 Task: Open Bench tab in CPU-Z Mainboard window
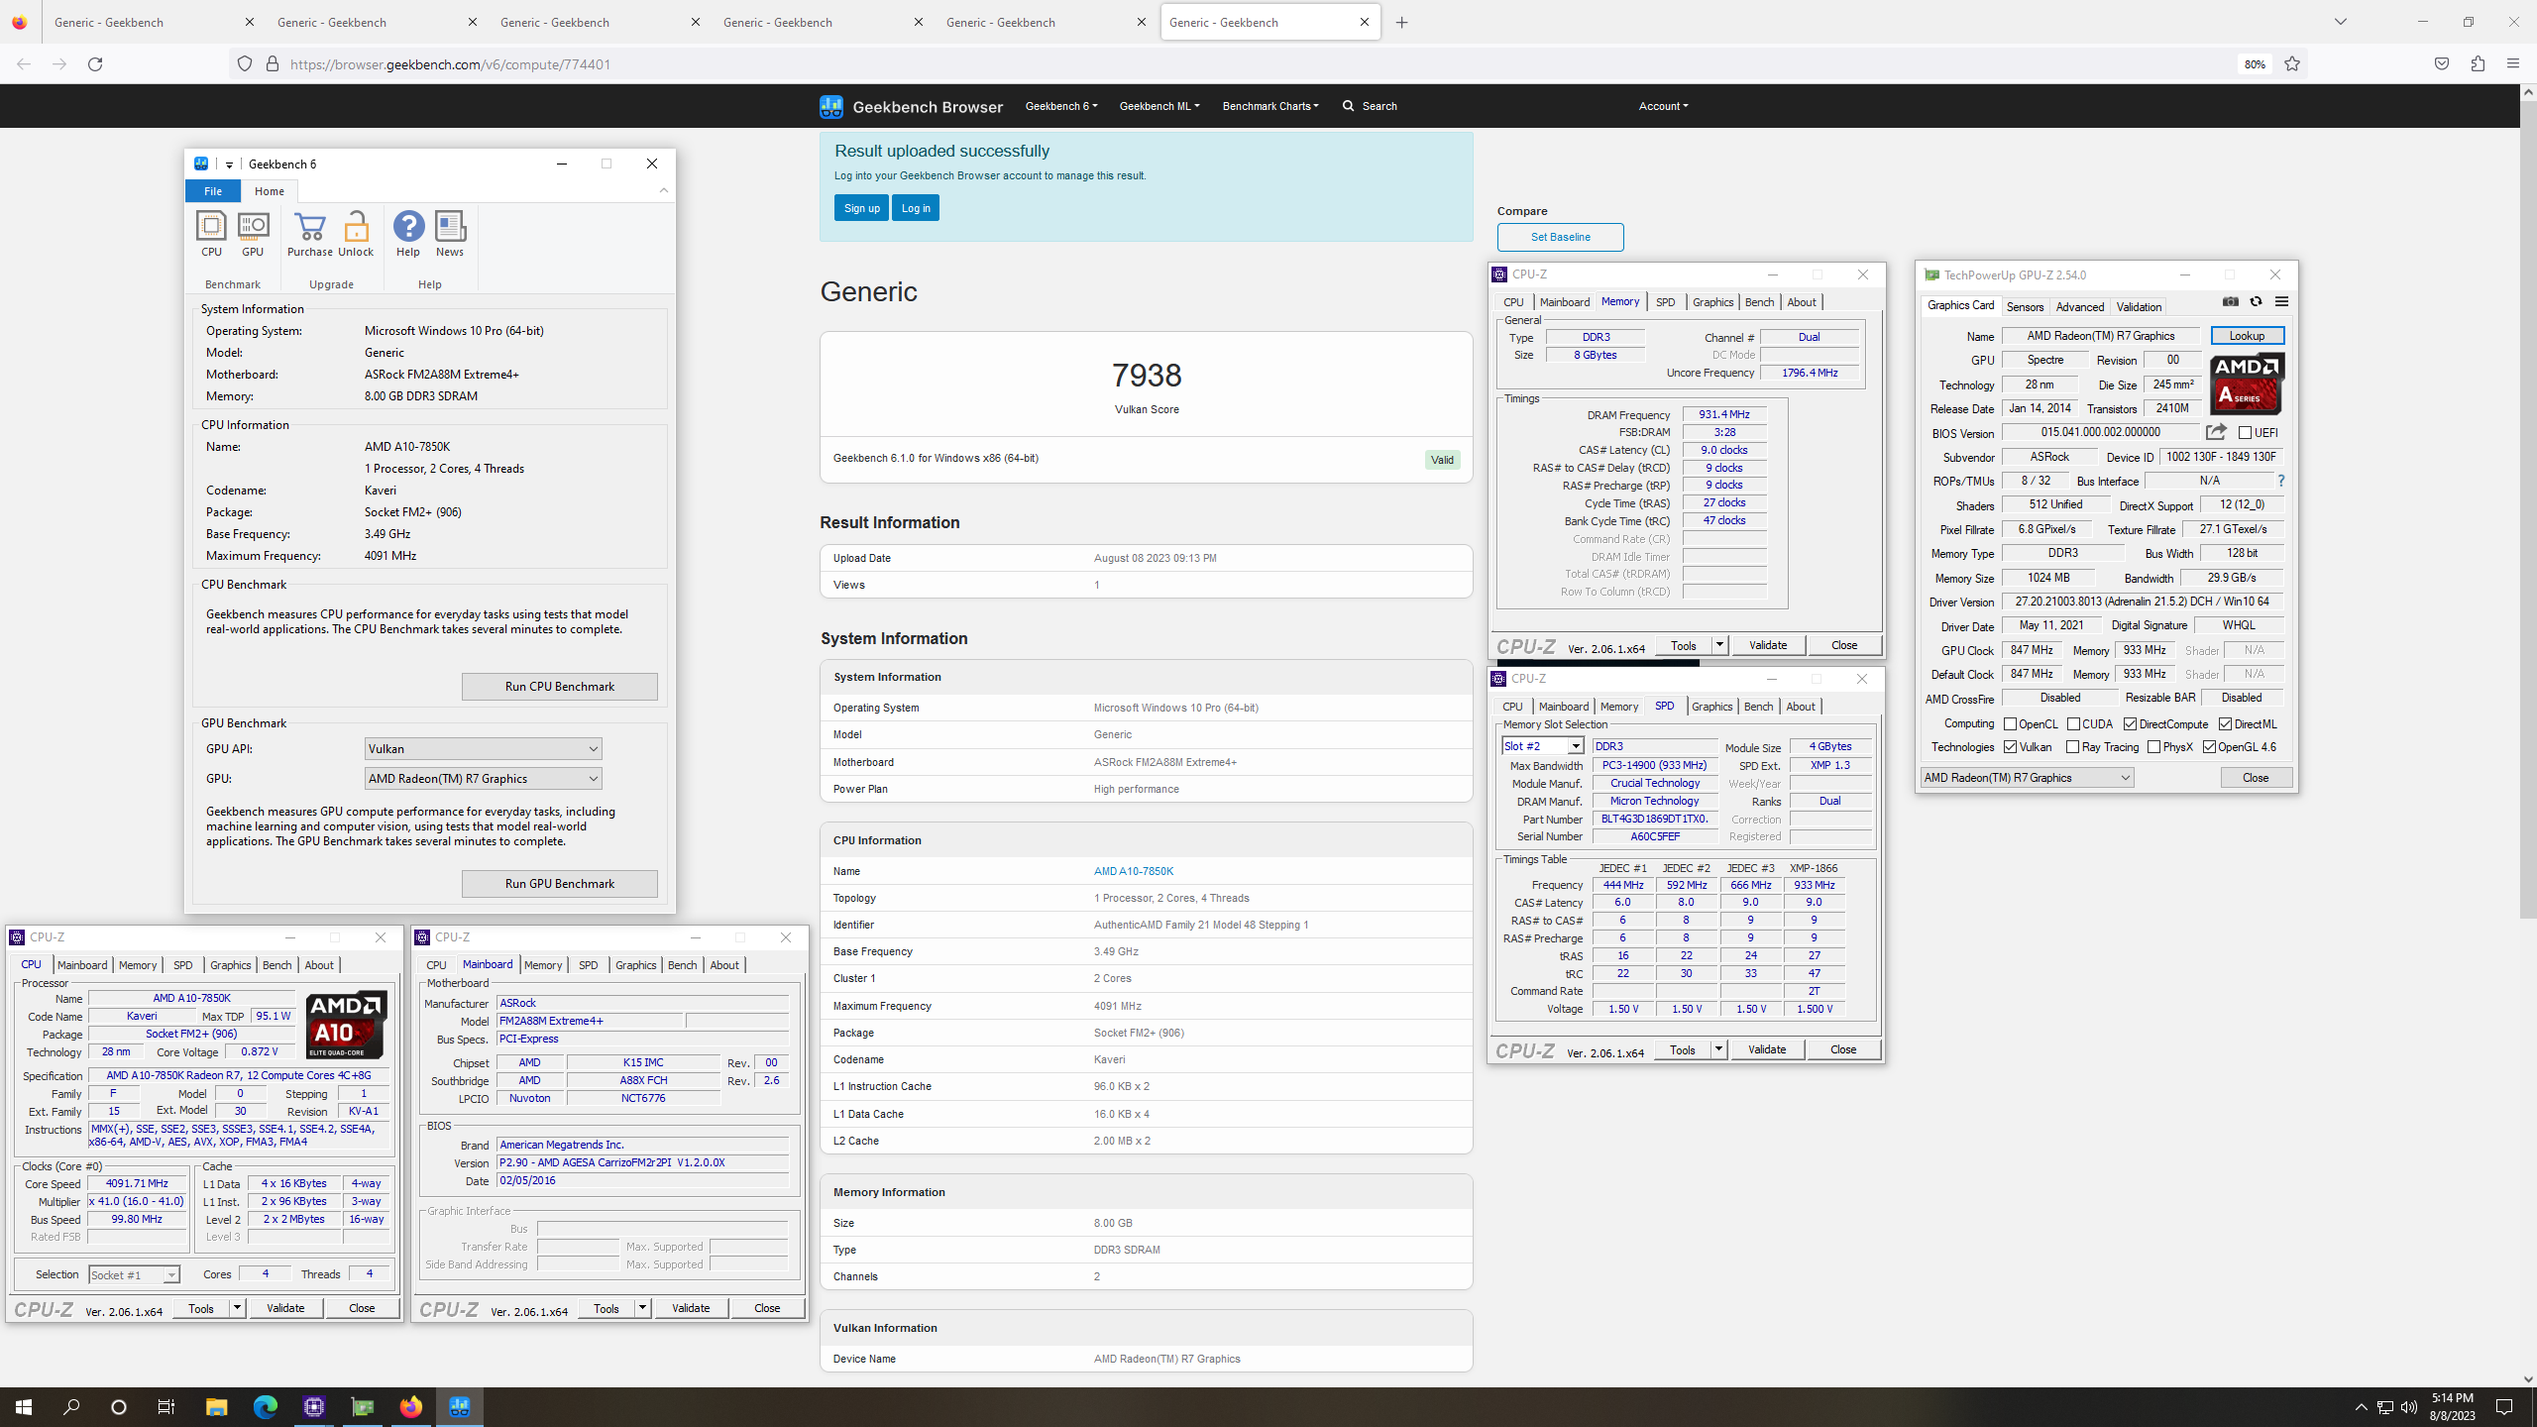[682, 965]
